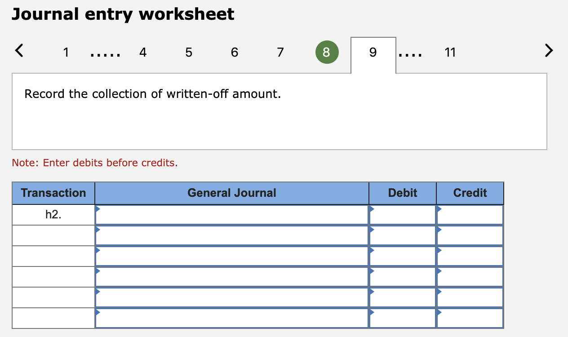Select the active tab 9
This screenshot has width=568, height=337.
pos(373,55)
